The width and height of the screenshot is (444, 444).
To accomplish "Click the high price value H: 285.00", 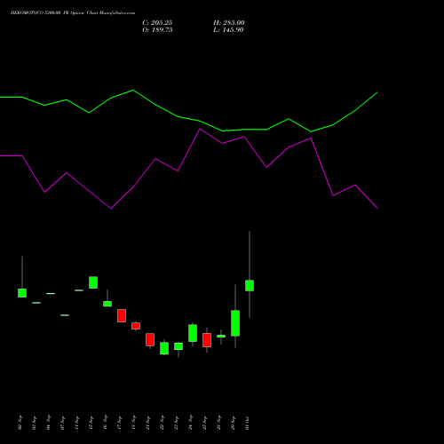I will 229,23.
